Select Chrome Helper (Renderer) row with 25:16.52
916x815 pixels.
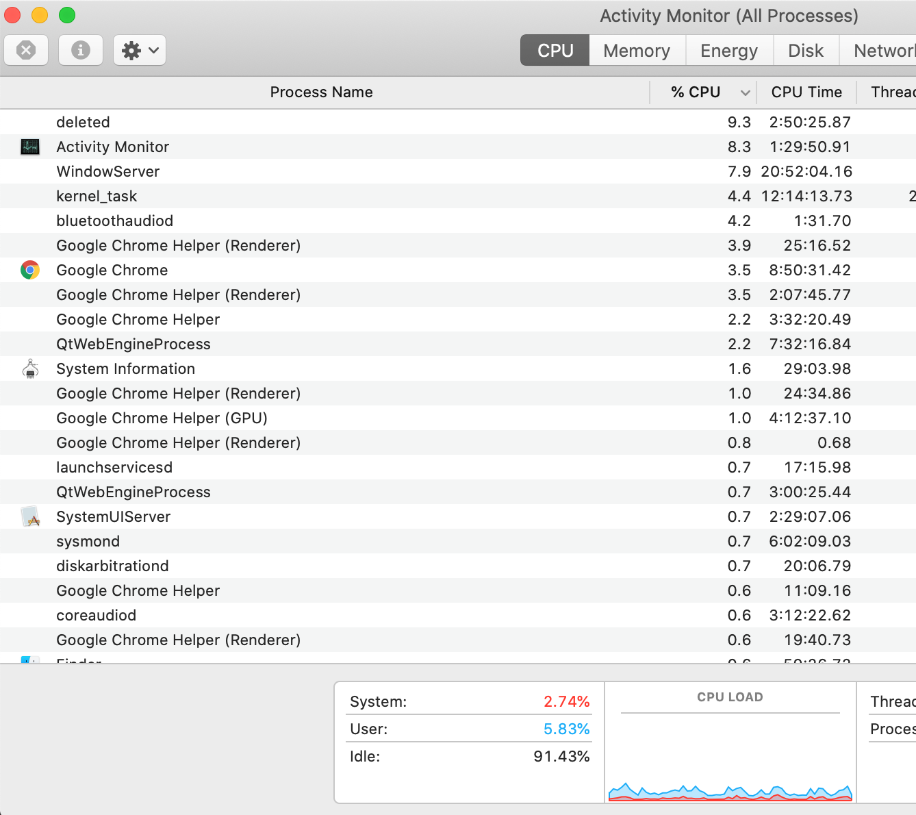click(x=458, y=245)
